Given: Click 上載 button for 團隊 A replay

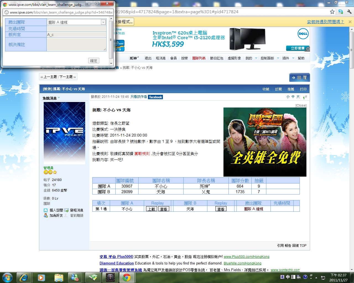Looking at the screenshot, I should [x=152, y=209].
